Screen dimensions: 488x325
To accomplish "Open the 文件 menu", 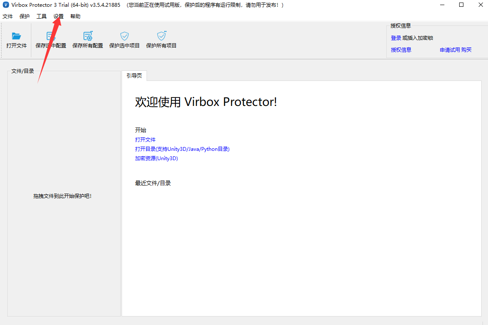I will (x=8, y=17).
